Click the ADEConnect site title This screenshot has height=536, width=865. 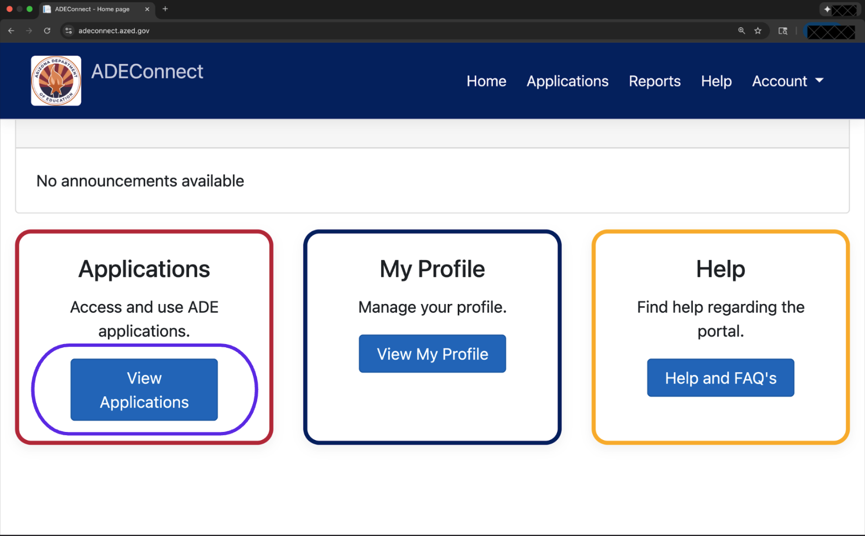pyautogui.click(x=147, y=72)
